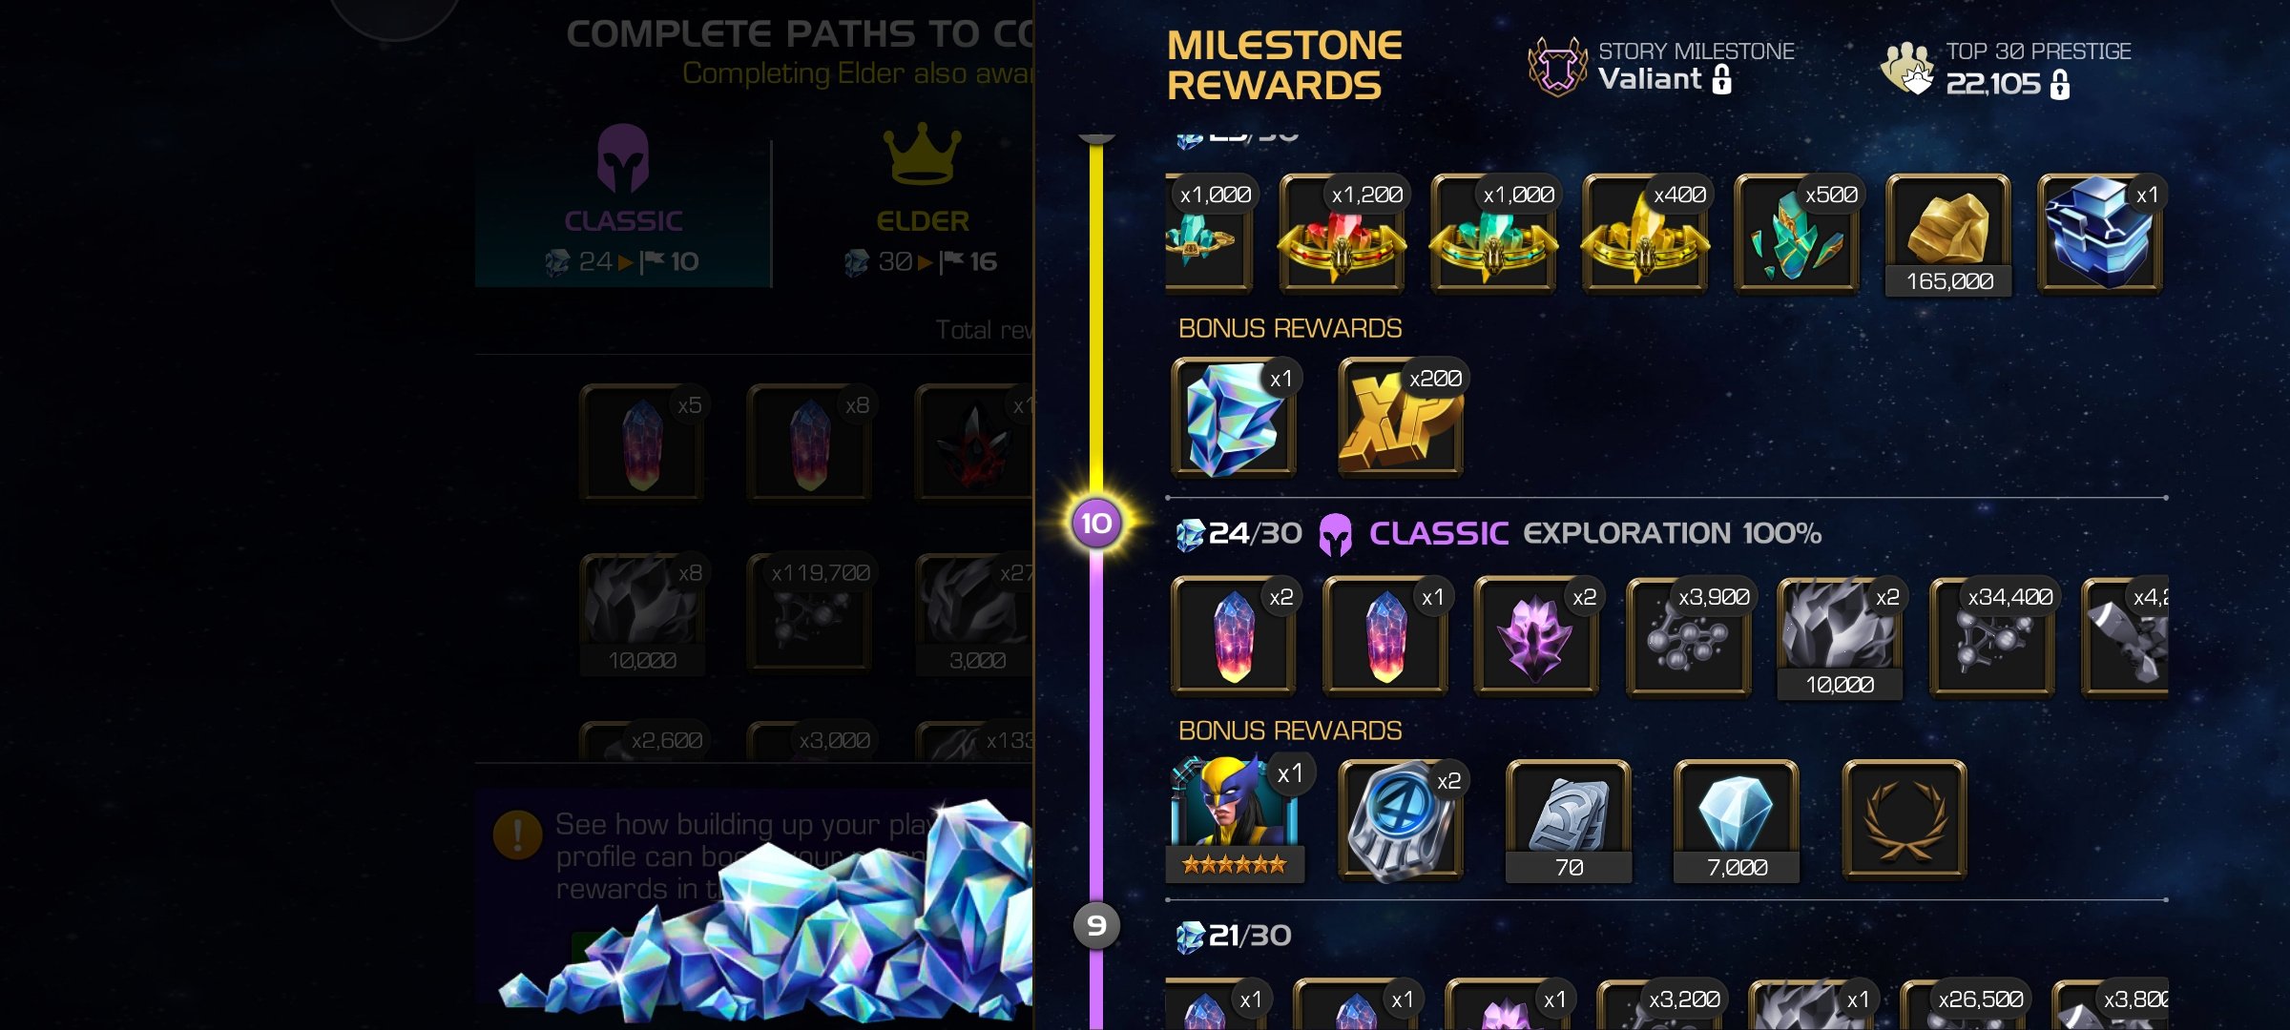Select milestone marker 10 on the timeline
Image resolution: width=2290 pixels, height=1030 pixels.
coord(1096,523)
